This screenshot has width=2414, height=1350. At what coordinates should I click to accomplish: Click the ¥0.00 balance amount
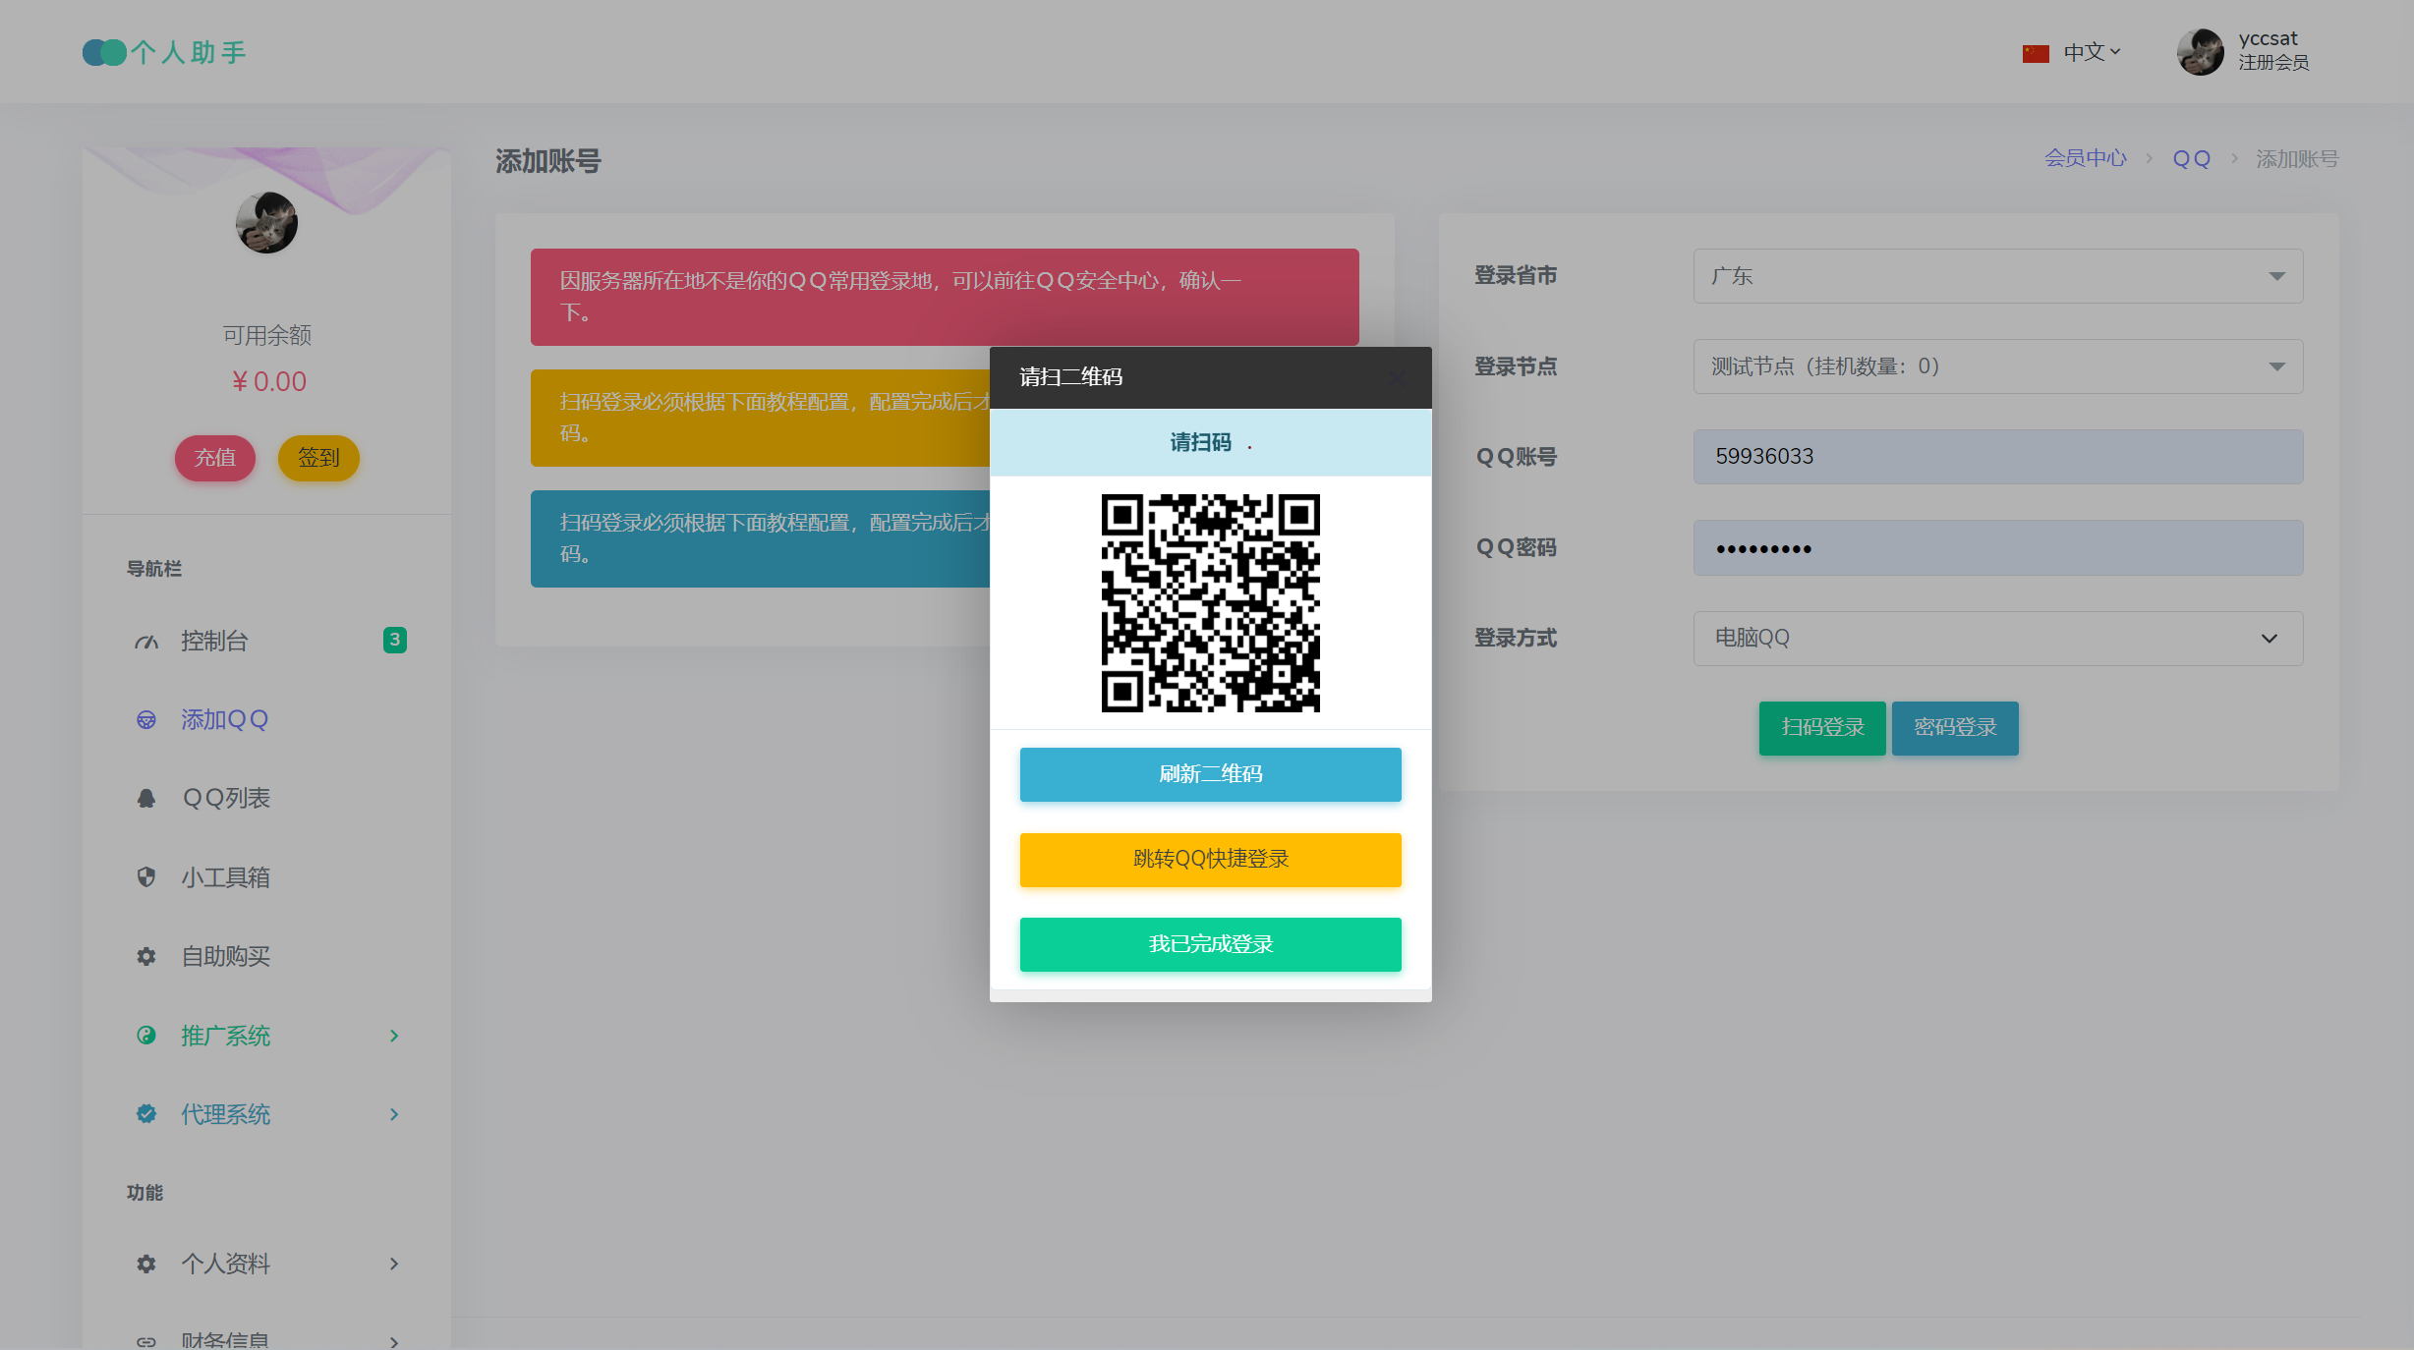(268, 381)
